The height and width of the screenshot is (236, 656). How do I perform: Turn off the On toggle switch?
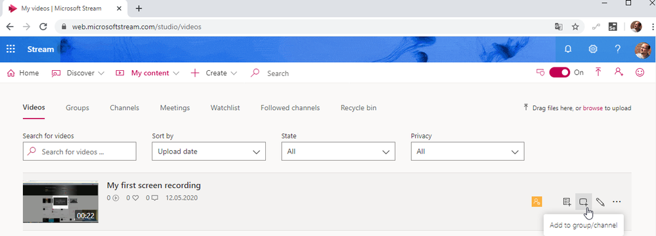559,73
